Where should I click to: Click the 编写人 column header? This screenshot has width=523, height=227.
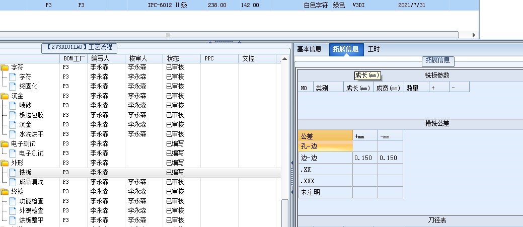(x=106, y=59)
